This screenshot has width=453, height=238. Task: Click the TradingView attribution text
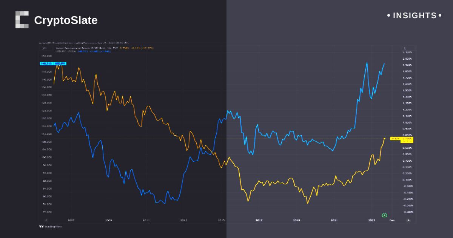[53, 226]
